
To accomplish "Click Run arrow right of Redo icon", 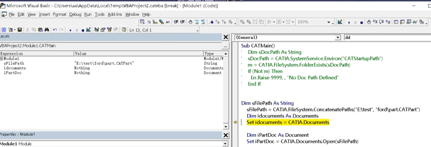I will (x=70, y=30).
